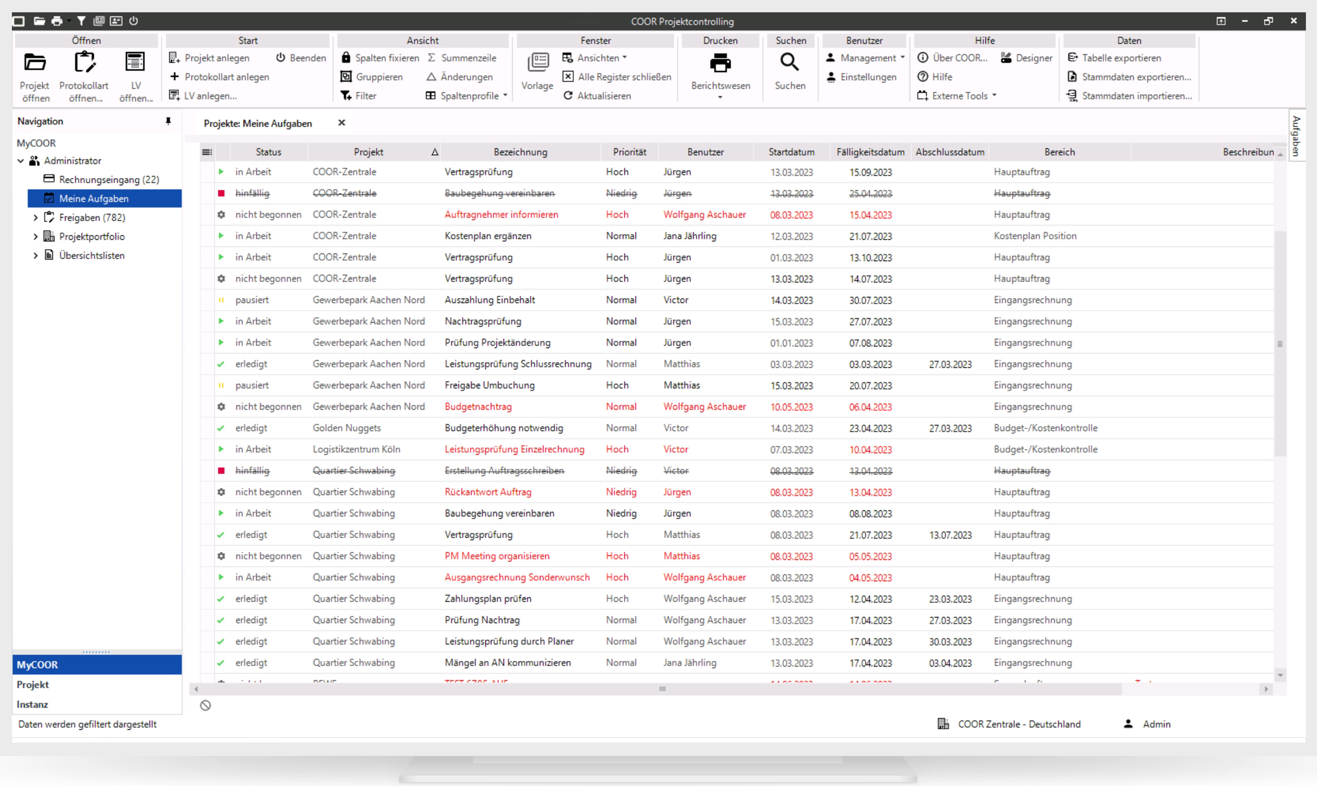Sort by the Bezeichnung column header
This screenshot has height=786, width=1317.
click(521, 152)
